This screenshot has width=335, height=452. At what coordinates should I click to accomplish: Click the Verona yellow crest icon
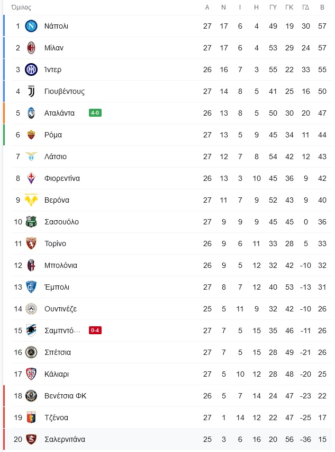[31, 200]
